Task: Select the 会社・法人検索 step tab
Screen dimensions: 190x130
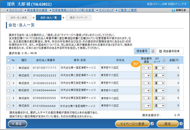Action: click(x=19, y=18)
